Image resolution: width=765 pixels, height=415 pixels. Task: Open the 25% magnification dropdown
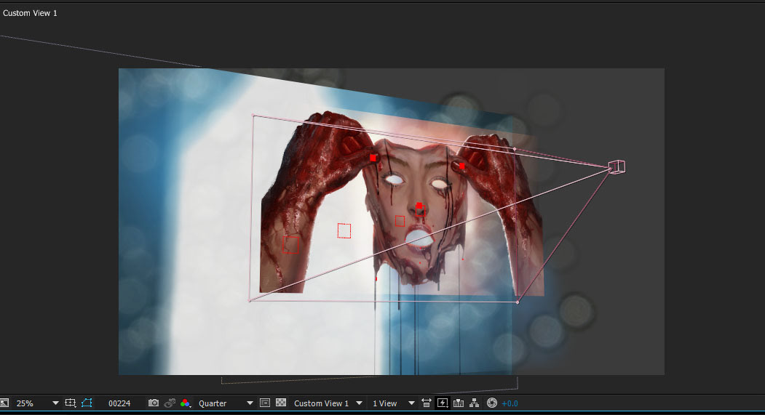[x=37, y=403]
